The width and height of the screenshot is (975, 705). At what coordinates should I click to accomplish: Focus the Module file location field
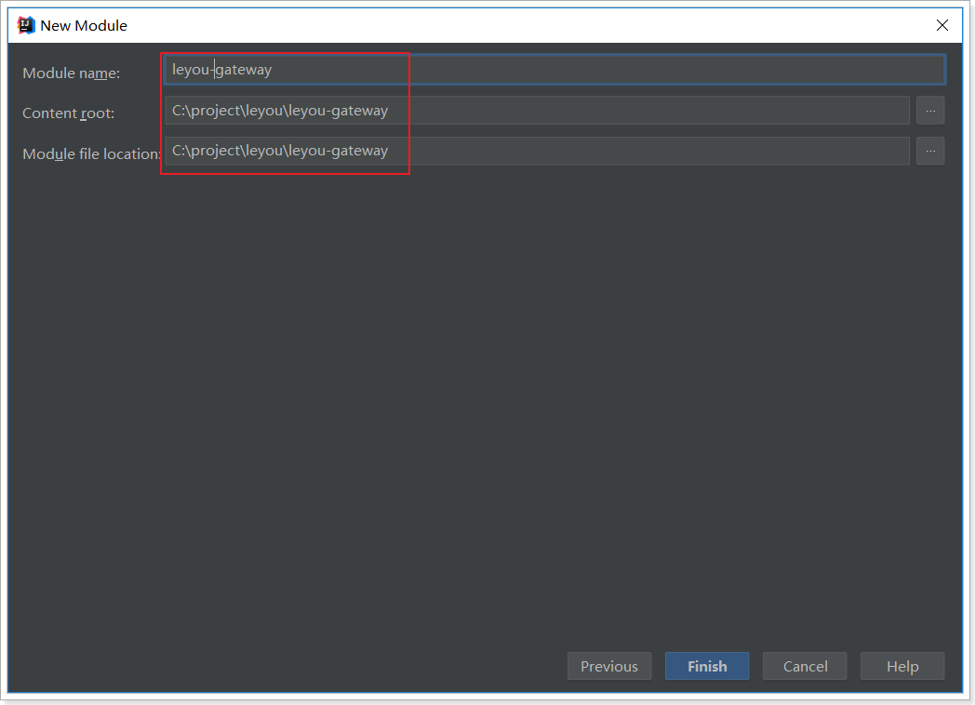click(537, 151)
